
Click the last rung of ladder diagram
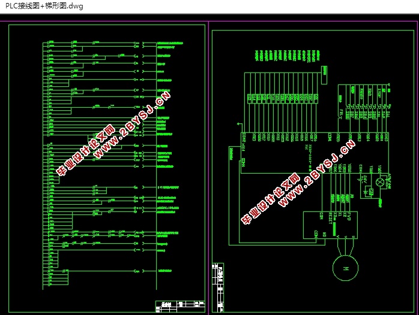point(100,271)
